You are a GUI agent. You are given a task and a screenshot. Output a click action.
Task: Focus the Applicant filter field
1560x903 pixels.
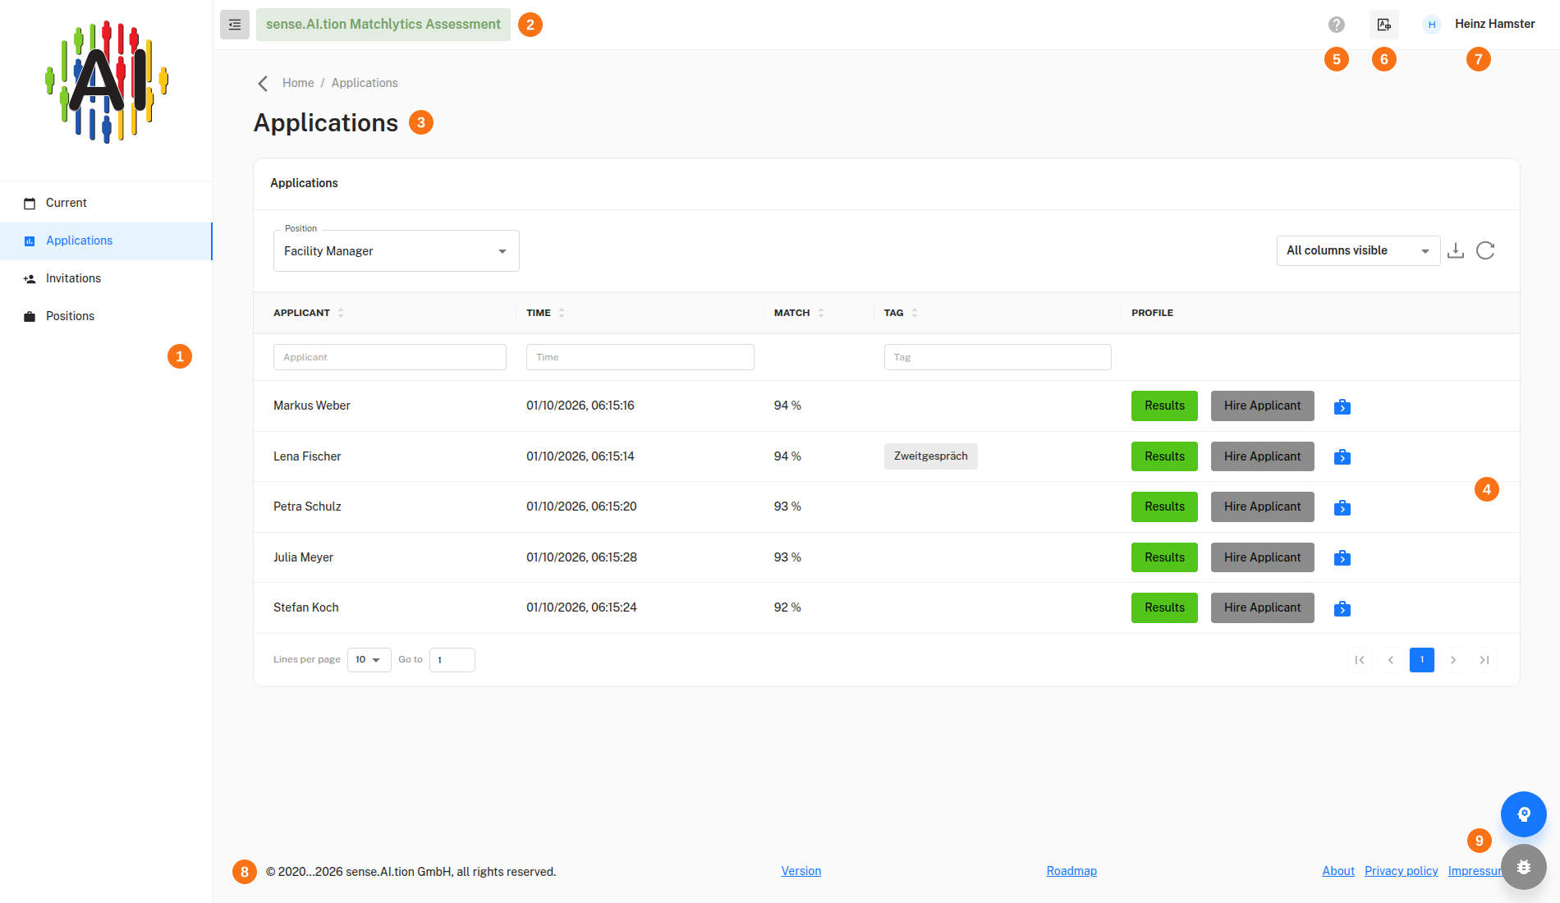pos(390,357)
